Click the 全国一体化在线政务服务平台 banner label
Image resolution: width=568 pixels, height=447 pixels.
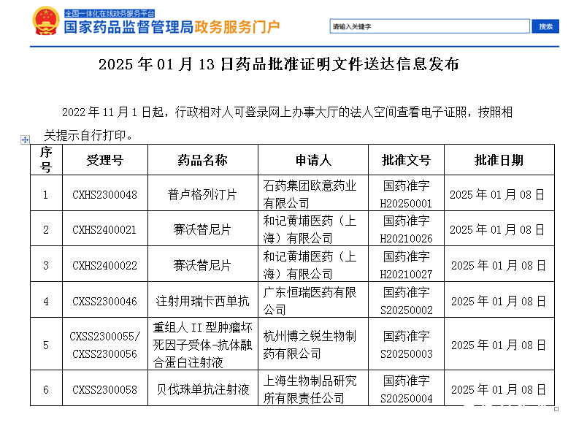click(x=110, y=14)
